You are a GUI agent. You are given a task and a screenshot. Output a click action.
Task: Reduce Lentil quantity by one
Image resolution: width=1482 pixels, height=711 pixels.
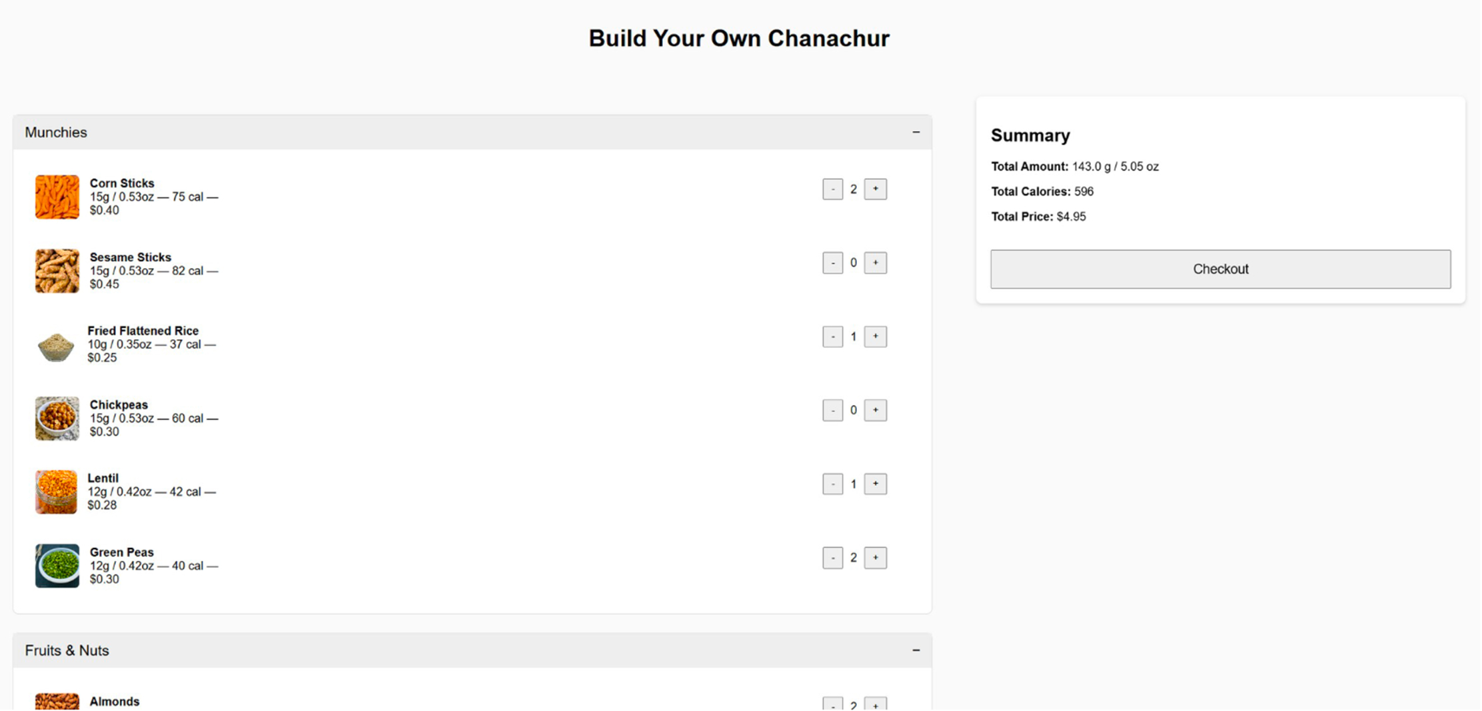(x=832, y=484)
